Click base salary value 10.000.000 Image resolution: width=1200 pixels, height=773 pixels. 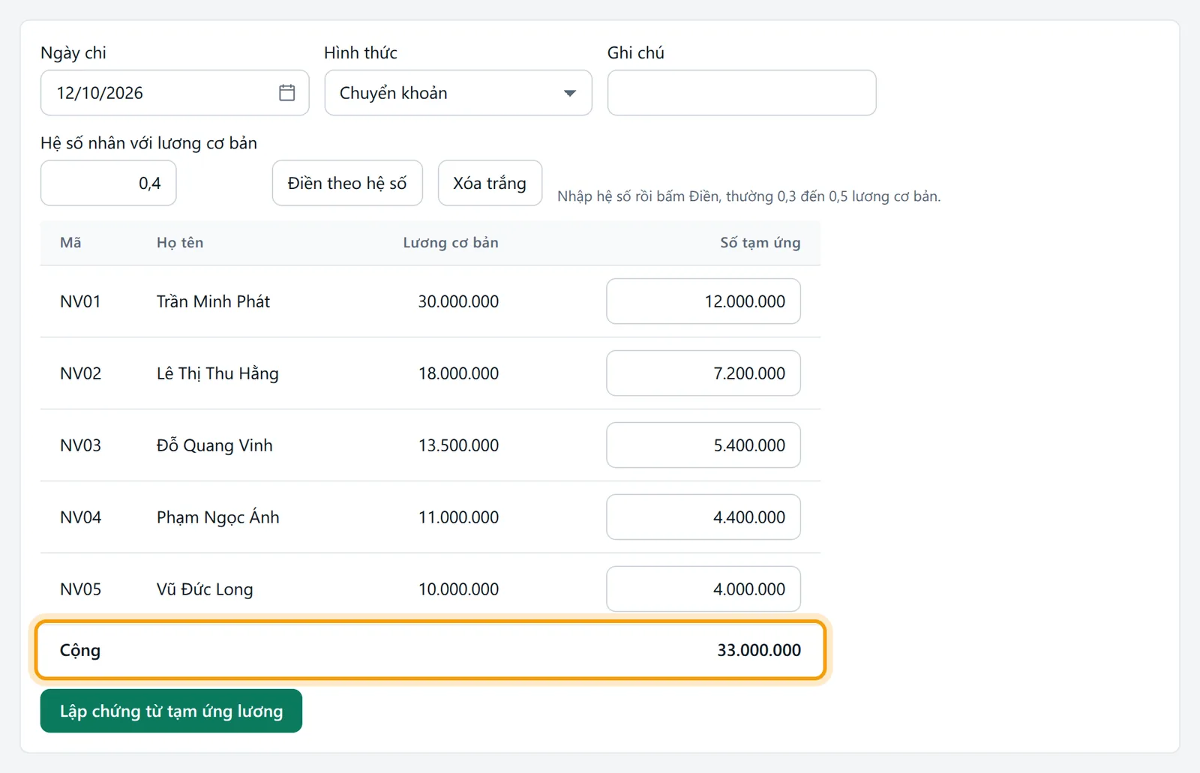458,589
